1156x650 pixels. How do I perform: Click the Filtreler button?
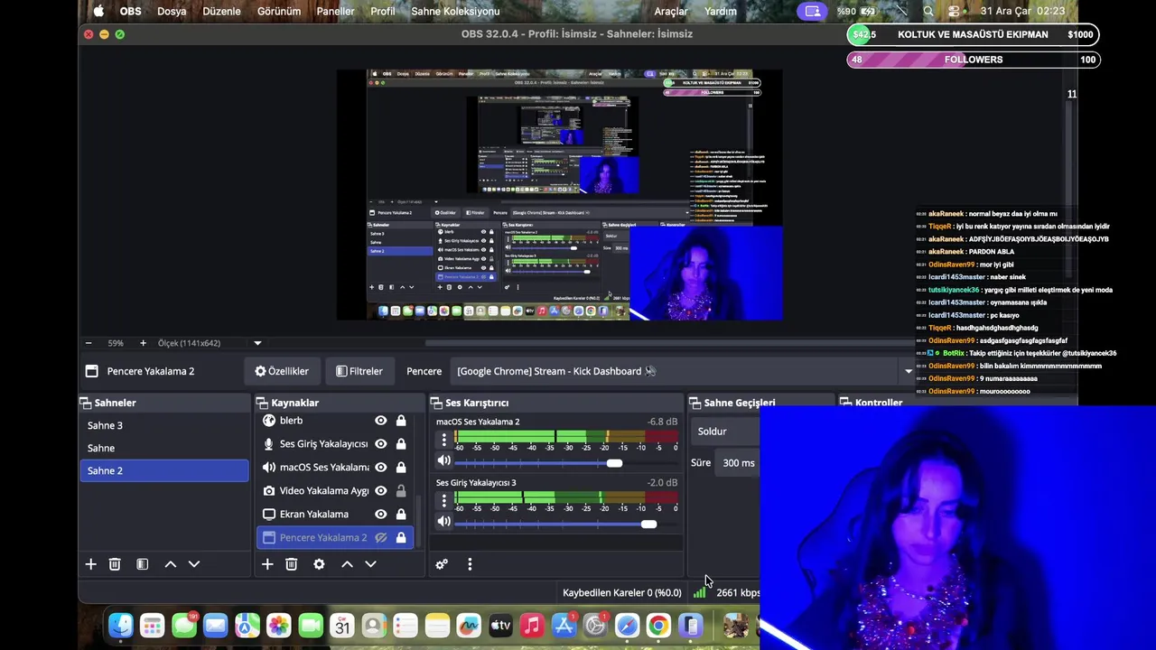[359, 371]
